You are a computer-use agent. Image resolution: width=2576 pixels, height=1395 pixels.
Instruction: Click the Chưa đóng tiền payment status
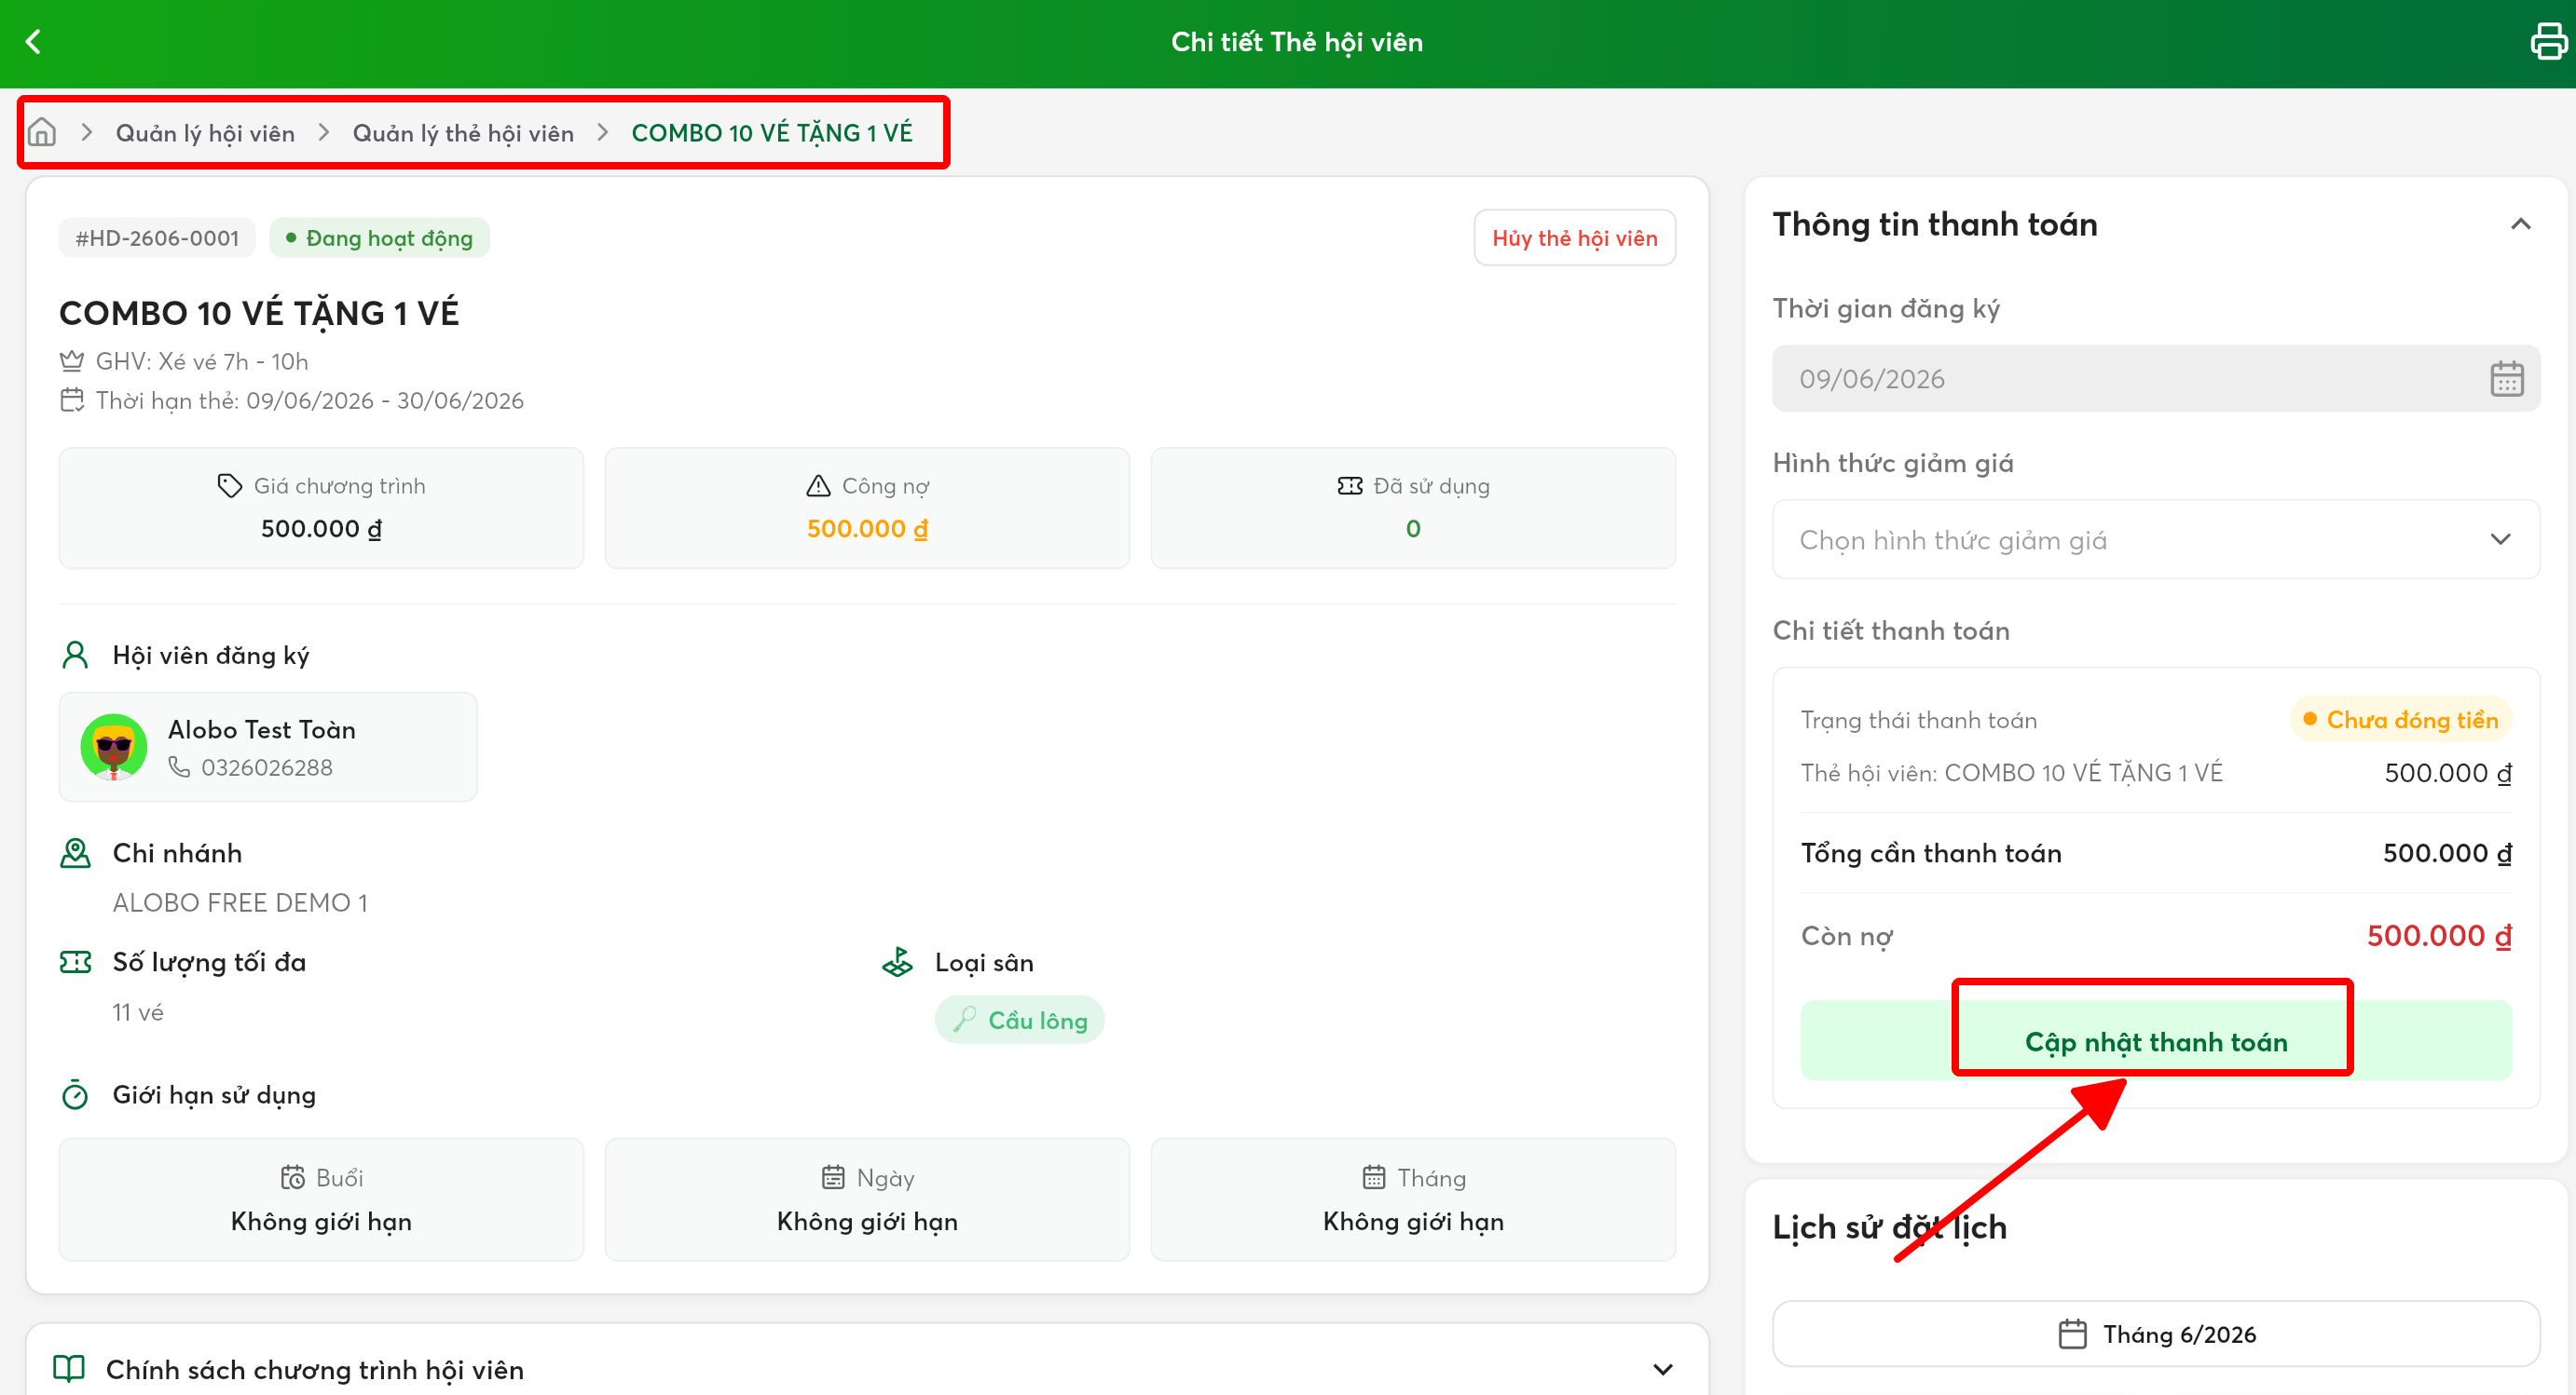(2399, 720)
